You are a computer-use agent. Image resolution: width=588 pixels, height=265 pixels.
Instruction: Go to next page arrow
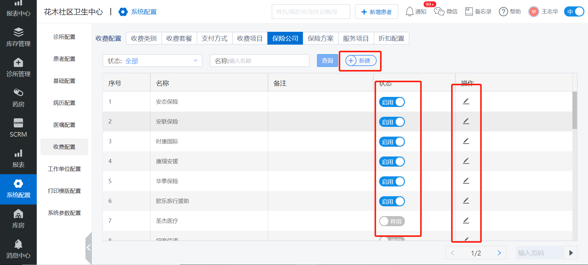pyautogui.click(x=499, y=253)
